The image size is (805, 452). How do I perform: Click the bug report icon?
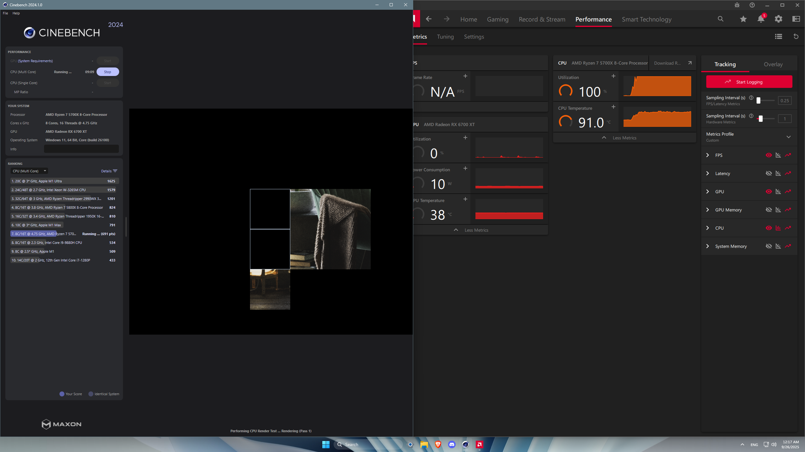point(737,5)
